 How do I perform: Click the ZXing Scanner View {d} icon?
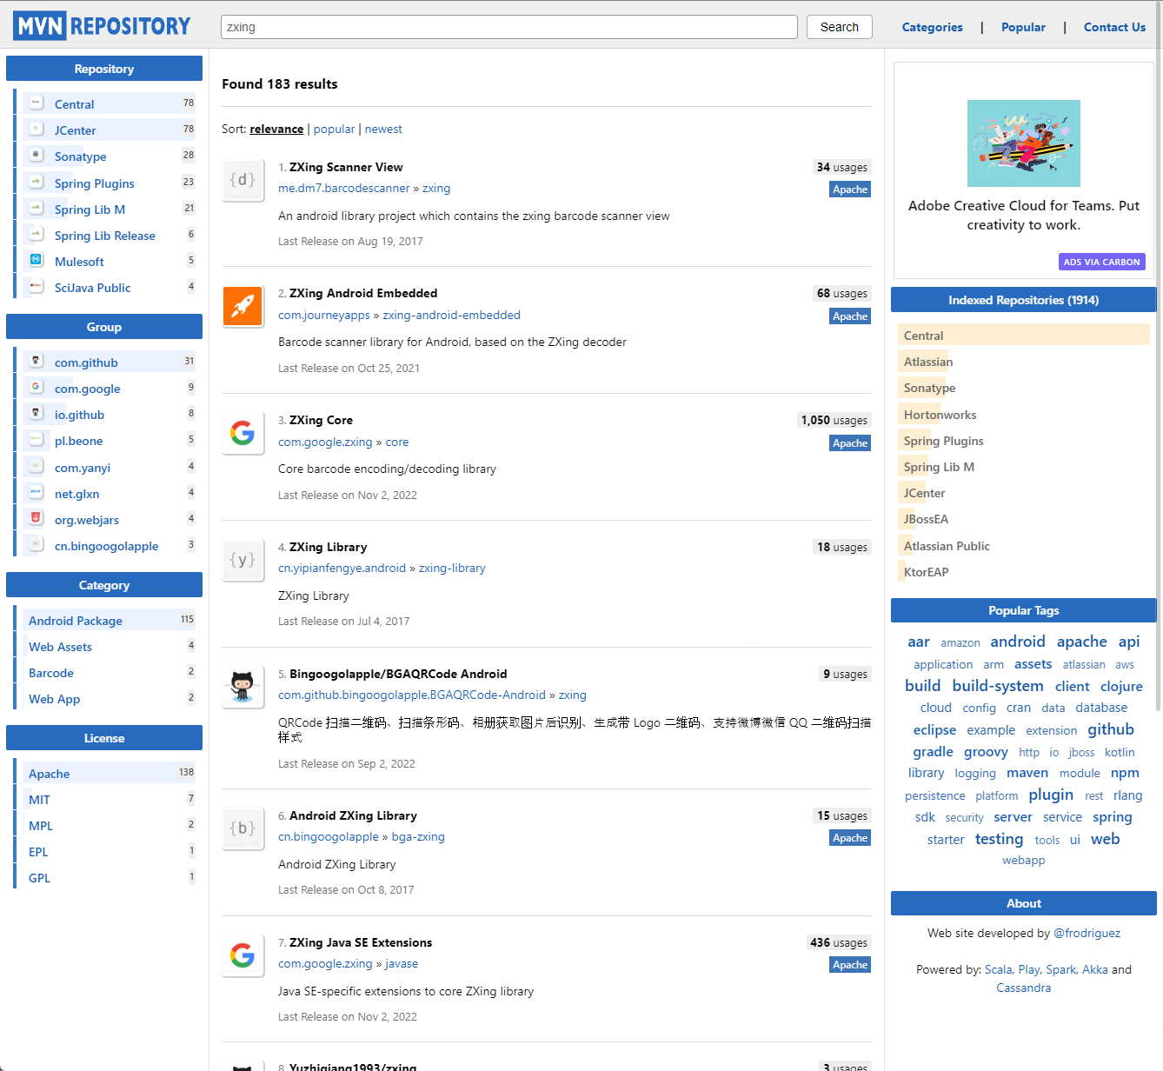(x=243, y=180)
